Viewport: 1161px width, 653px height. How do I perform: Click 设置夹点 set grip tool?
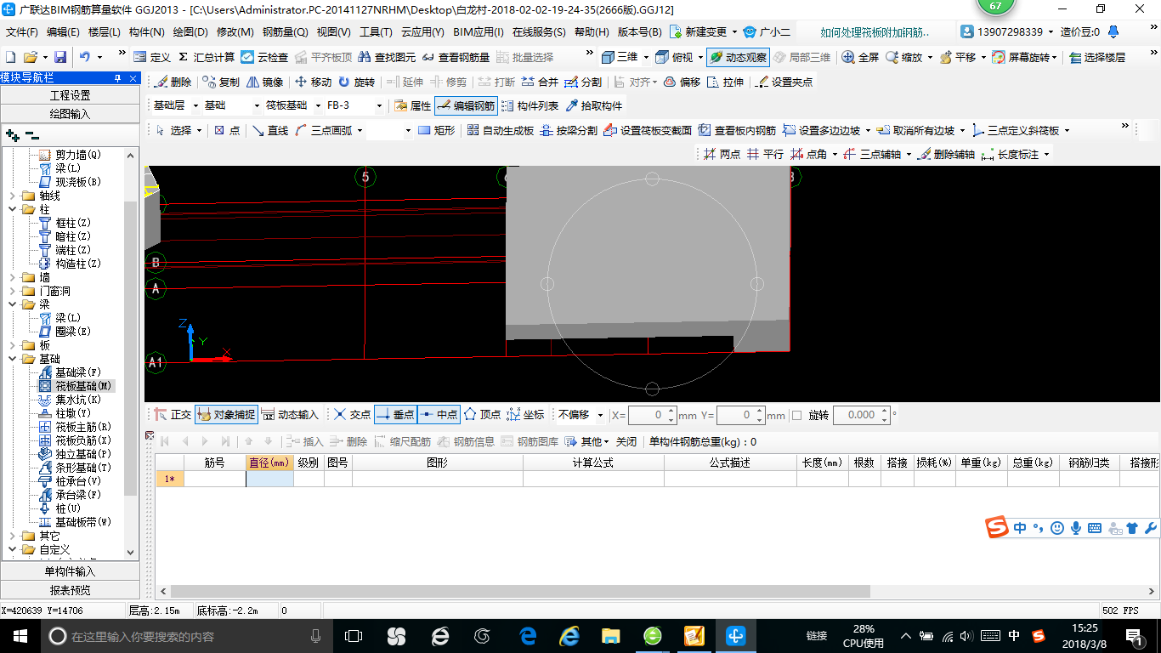click(x=784, y=82)
